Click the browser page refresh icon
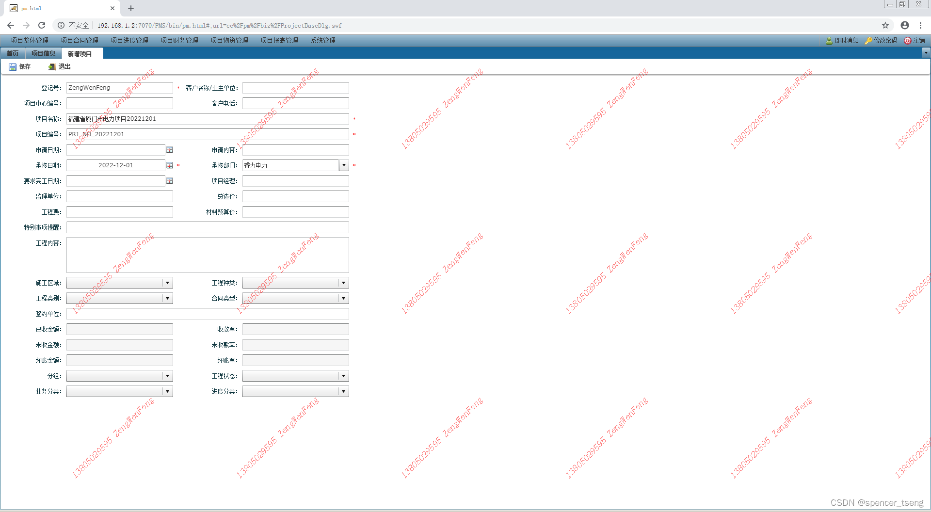 pos(42,25)
